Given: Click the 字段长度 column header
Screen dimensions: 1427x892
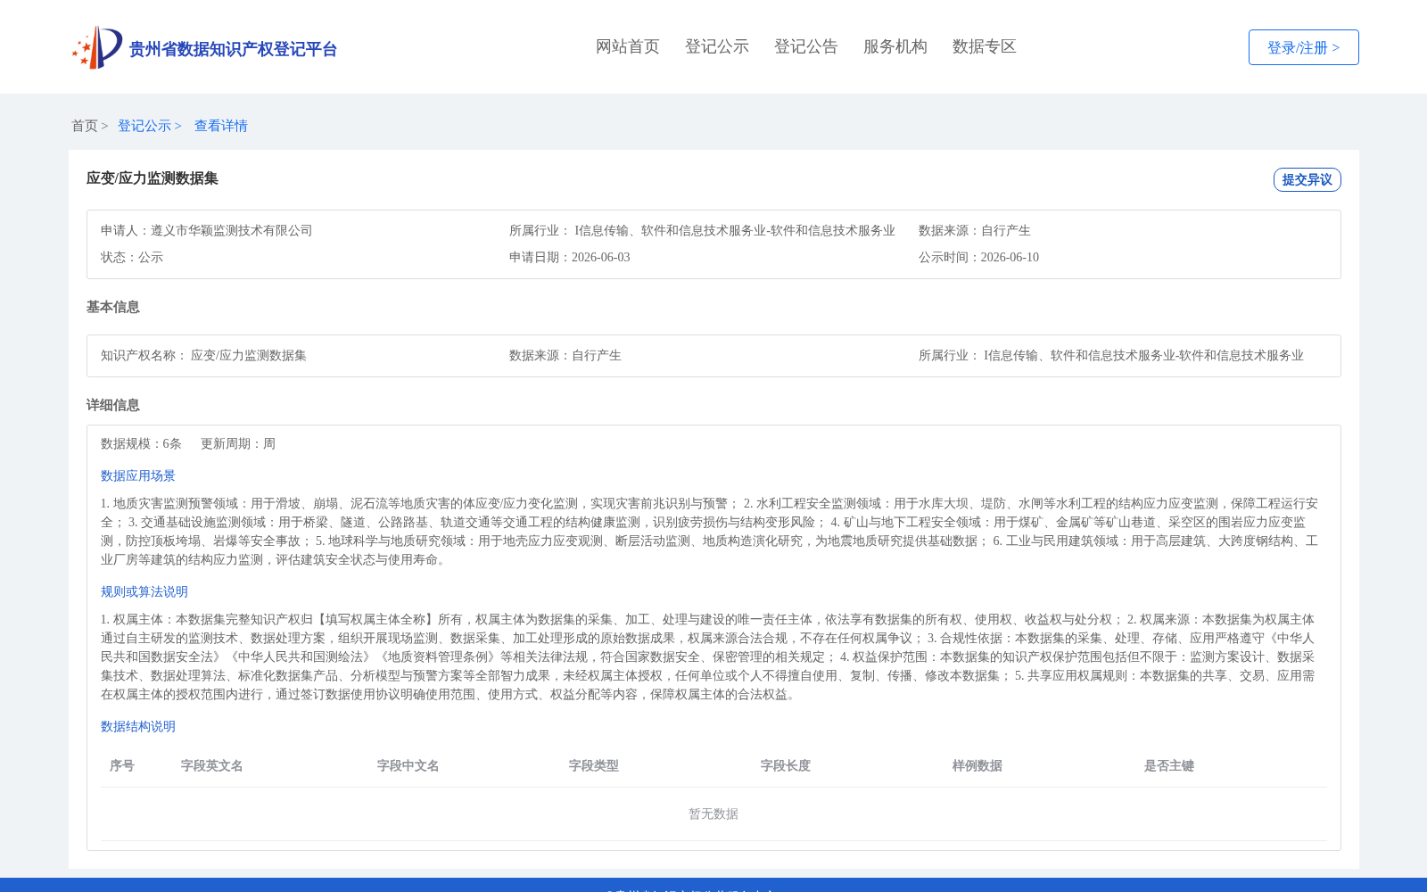Looking at the screenshot, I should [786, 765].
